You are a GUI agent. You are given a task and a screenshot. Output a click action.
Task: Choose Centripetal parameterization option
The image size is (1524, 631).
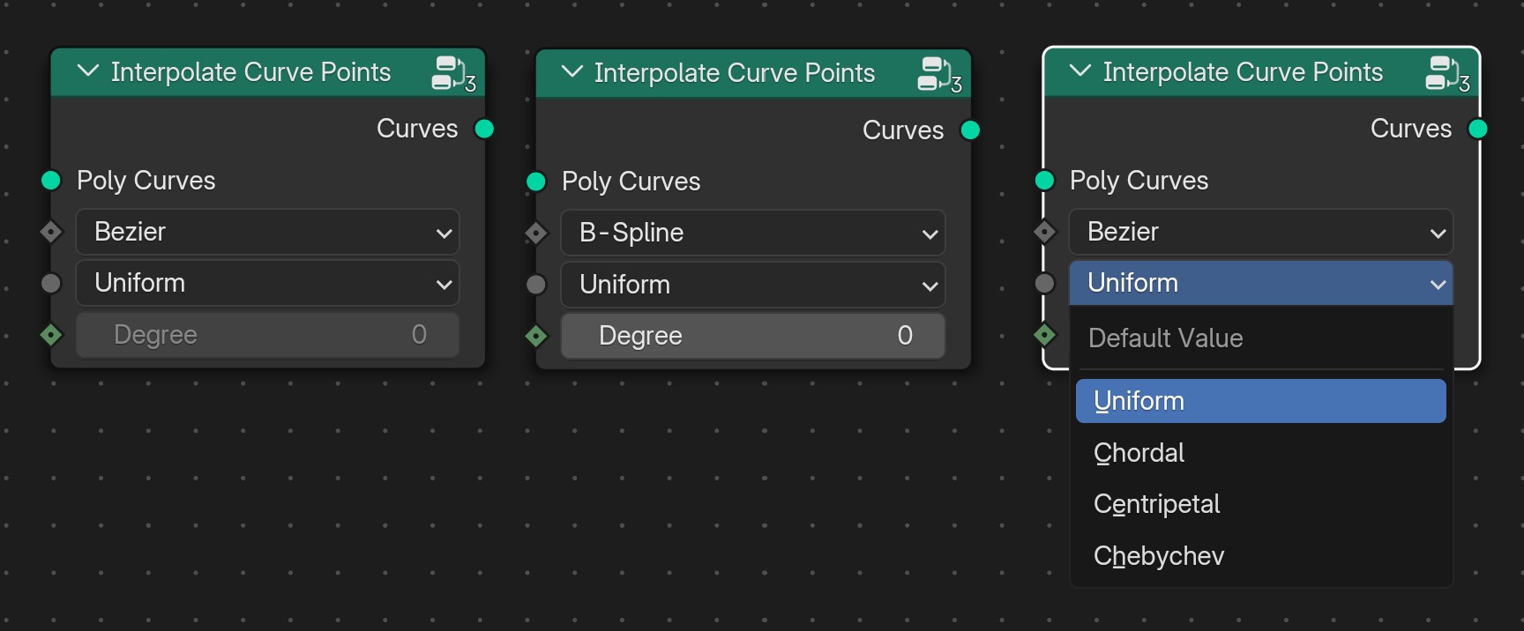tap(1260, 504)
